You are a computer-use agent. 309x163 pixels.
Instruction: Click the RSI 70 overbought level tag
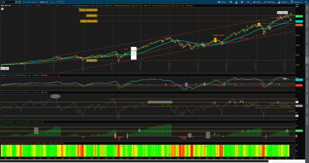click(297, 102)
